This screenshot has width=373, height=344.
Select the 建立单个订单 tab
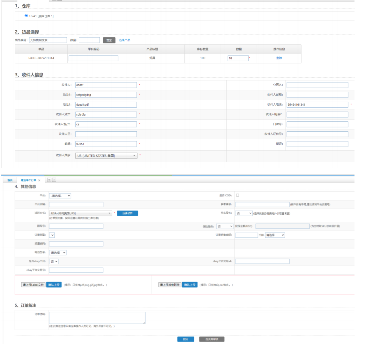click(28, 180)
